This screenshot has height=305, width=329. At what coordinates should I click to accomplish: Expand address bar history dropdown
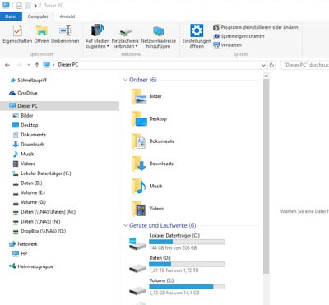pos(263,65)
